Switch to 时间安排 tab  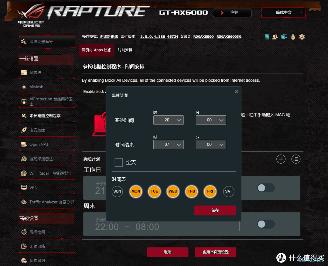pos(125,50)
